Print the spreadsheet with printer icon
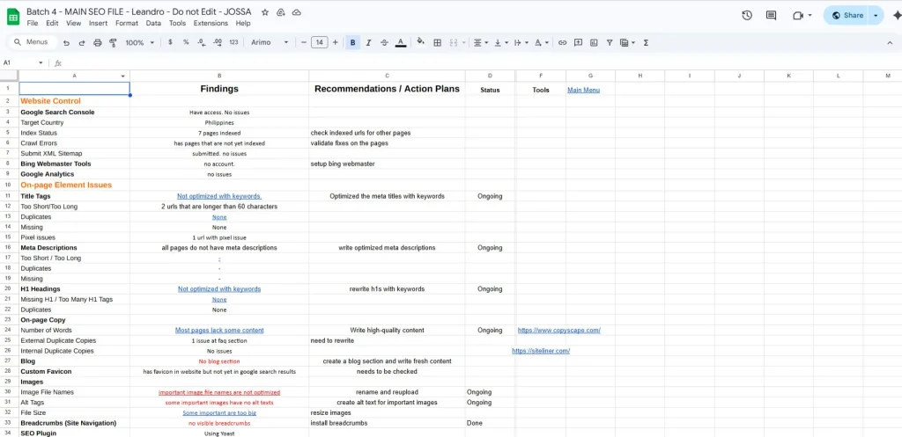The height and width of the screenshot is (437, 902). [97, 42]
